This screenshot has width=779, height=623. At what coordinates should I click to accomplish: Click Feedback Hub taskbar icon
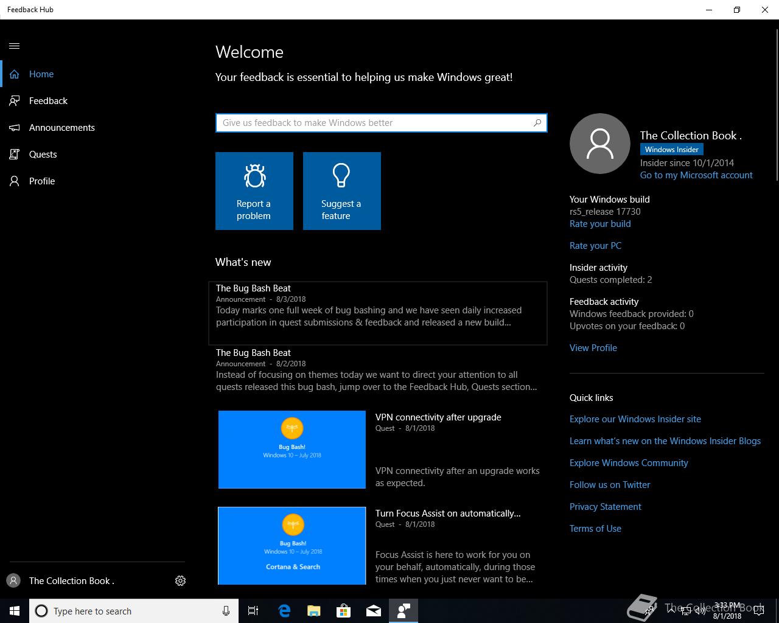pyautogui.click(x=403, y=611)
